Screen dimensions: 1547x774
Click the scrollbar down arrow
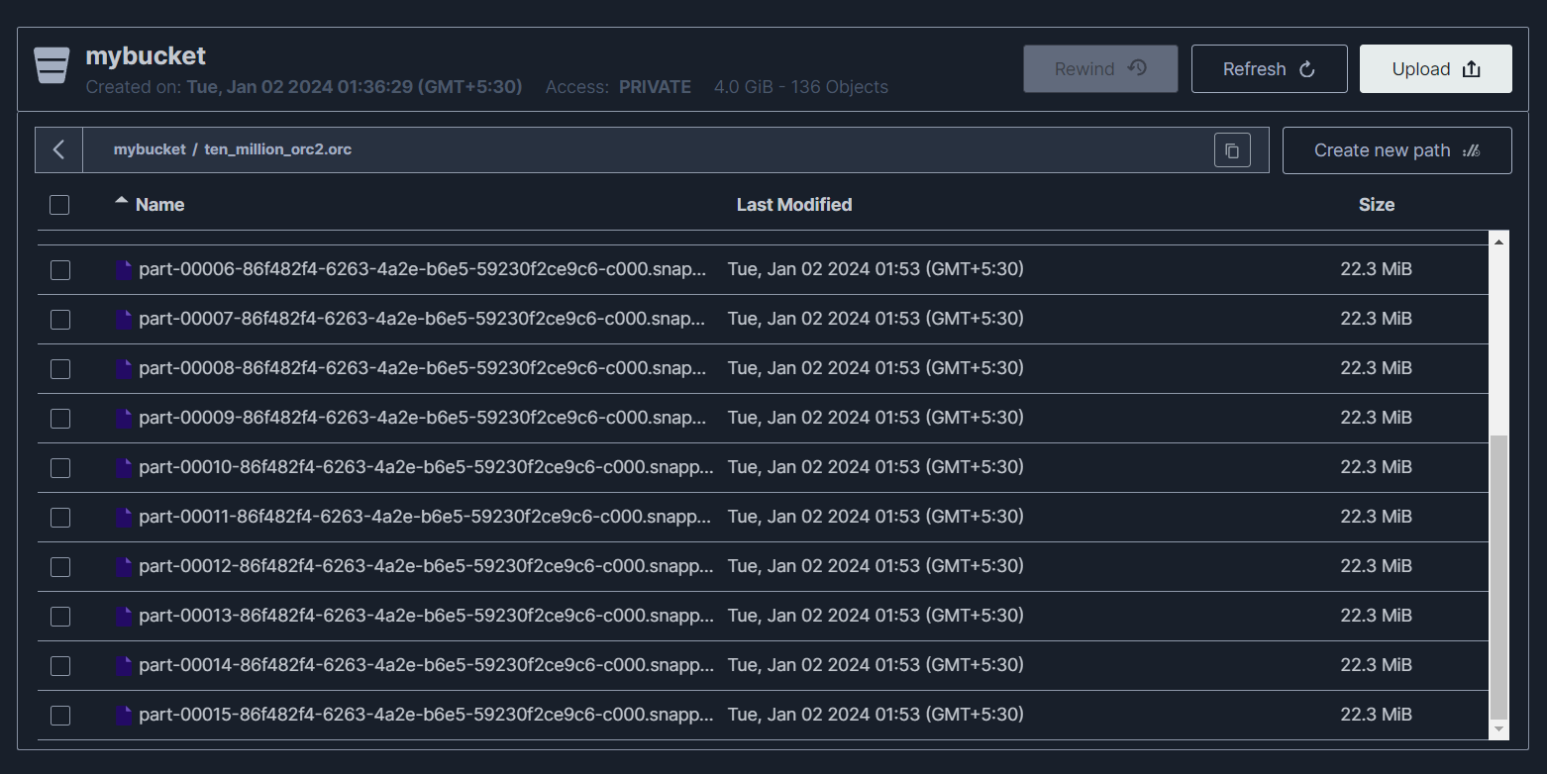pyautogui.click(x=1498, y=729)
